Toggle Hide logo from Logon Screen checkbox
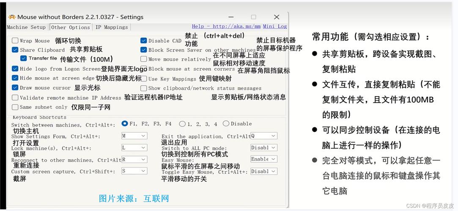Screen dimensions: 458x211 pyautogui.click(x=15, y=69)
